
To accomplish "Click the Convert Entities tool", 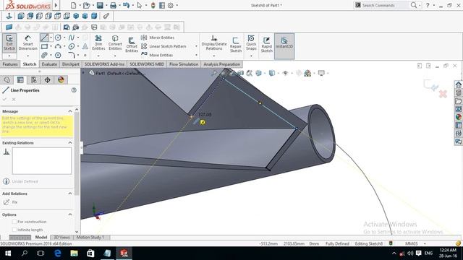I will click(115, 43).
